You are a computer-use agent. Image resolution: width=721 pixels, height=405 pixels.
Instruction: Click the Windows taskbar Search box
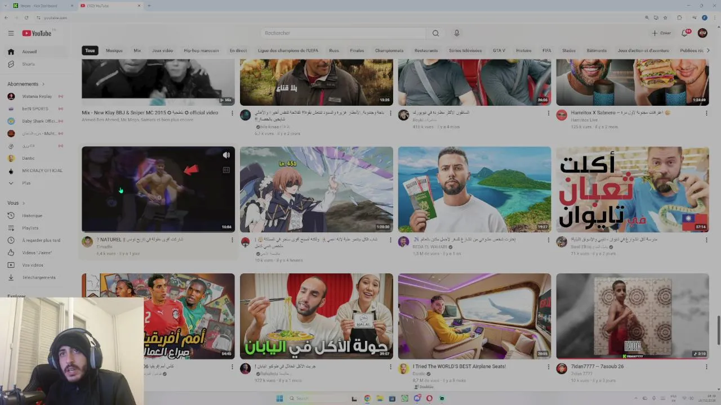click(315, 398)
